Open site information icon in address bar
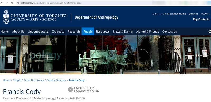Image resolution: width=211 pixels, height=102 pixels. pos(18,3)
